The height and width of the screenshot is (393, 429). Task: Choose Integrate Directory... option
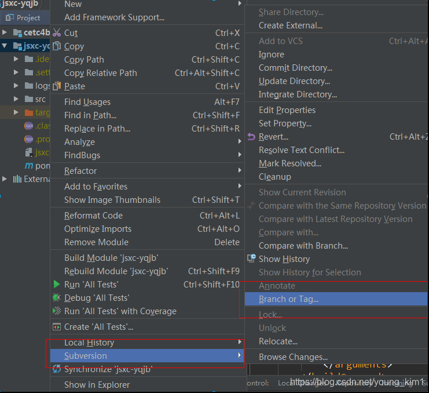336,94
